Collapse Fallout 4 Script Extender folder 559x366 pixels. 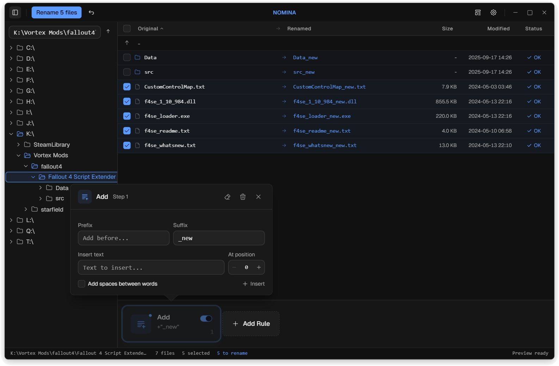pos(33,177)
